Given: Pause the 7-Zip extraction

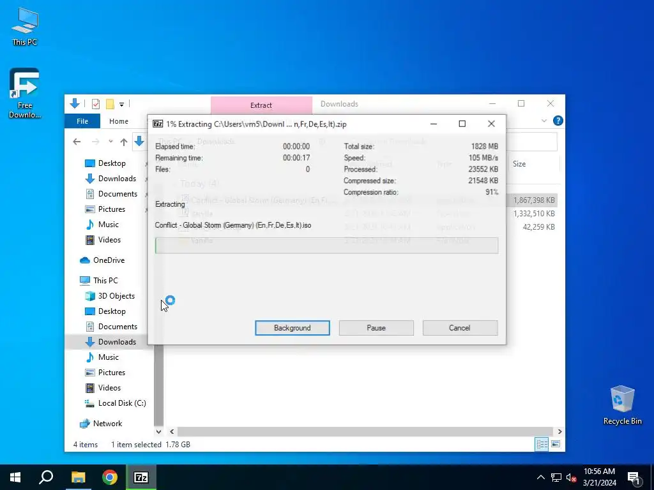Looking at the screenshot, I should click(x=376, y=328).
